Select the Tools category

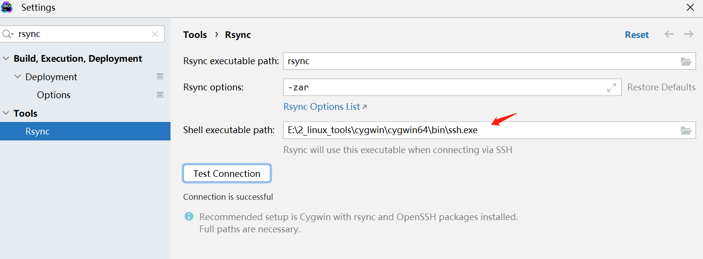25,113
